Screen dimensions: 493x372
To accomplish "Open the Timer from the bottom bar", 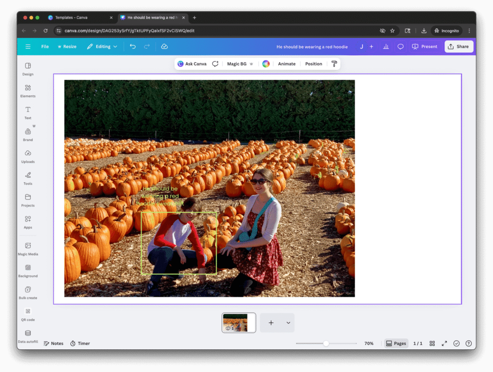I will click(x=79, y=343).
